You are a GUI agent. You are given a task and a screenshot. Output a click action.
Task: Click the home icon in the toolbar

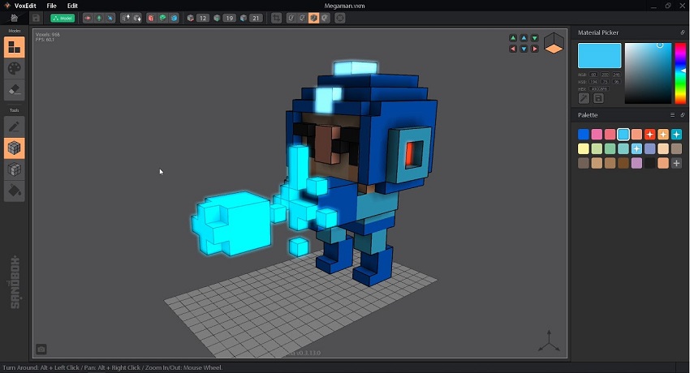[14, 18]
